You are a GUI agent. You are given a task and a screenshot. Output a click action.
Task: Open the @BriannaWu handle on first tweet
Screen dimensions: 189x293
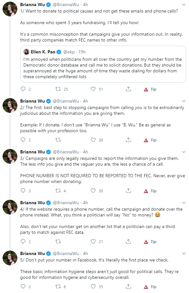[66, 5]
